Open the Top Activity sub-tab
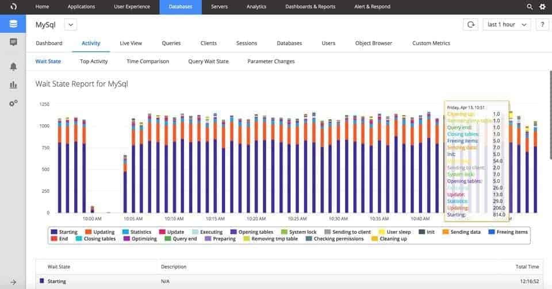 click(94, 61)
